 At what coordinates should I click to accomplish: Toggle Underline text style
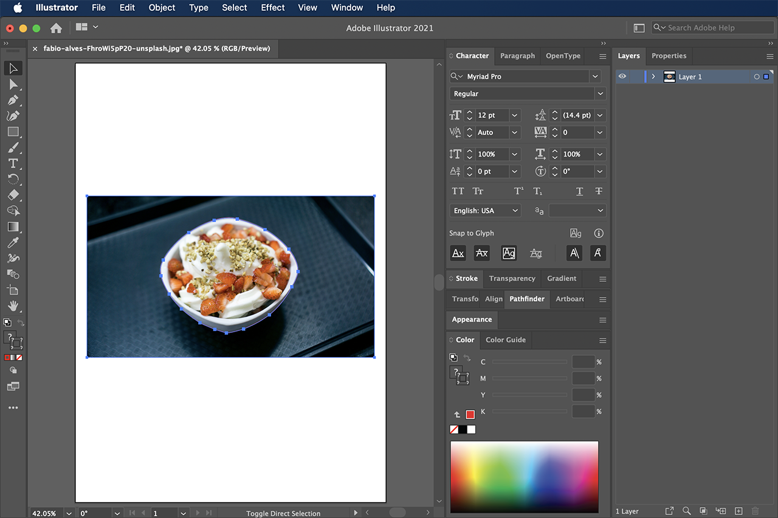pos(579,191)
